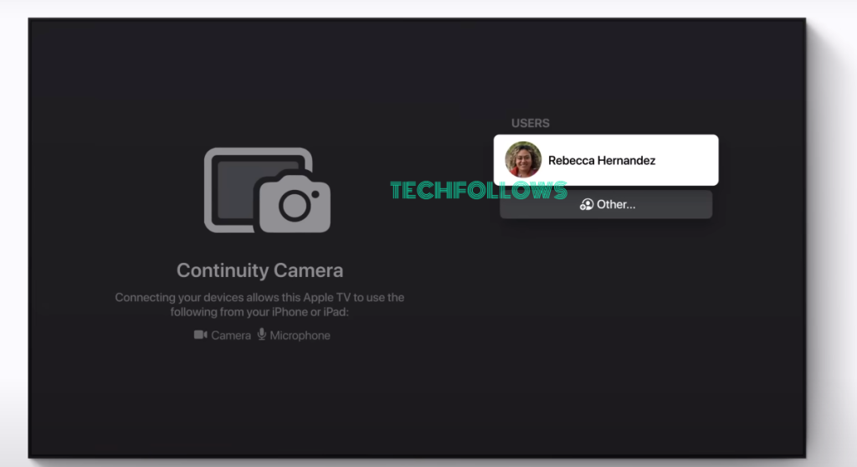Click the "Camera" text label
This screenshot has width=857, height=467.
pyautogui.click(x=231, y=336)
